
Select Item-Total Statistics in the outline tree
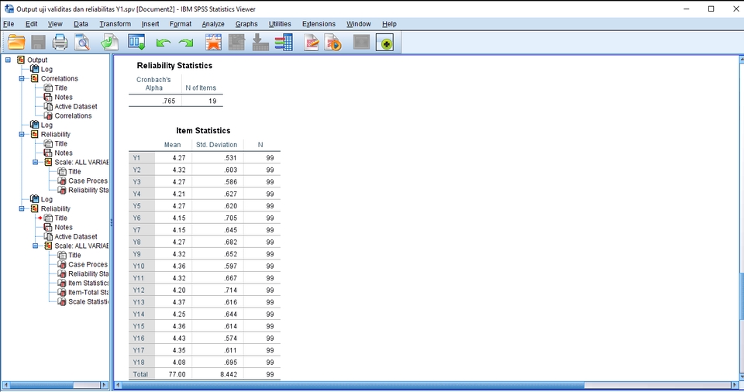pyautogui.click(x=88, y=292)
